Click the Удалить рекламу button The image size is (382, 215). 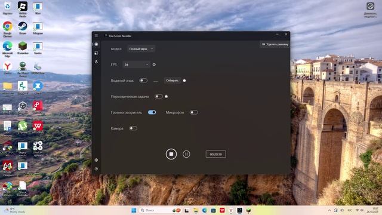[275, 44]
